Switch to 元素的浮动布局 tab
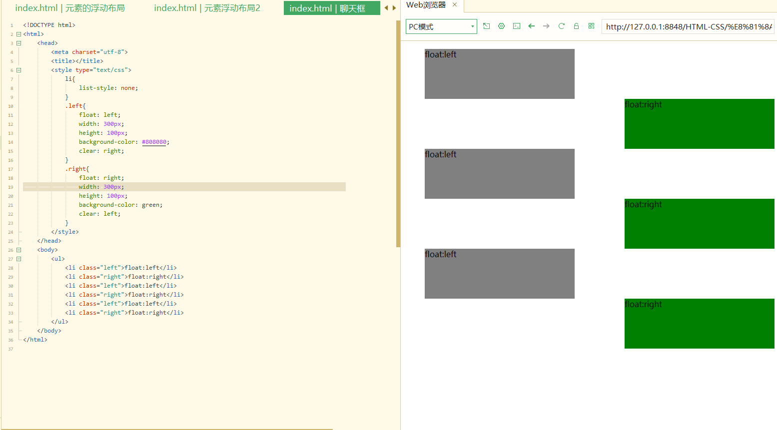Screen dimensions: 777x430 tap(70, 8)
